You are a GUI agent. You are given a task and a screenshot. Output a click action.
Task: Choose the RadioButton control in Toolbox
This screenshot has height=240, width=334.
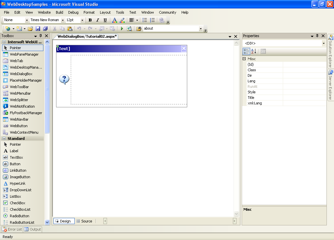[x=19, y=216]
